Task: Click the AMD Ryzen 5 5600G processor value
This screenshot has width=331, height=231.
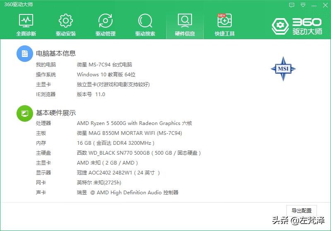Action: pyautogui.click(x=134, y=123)
